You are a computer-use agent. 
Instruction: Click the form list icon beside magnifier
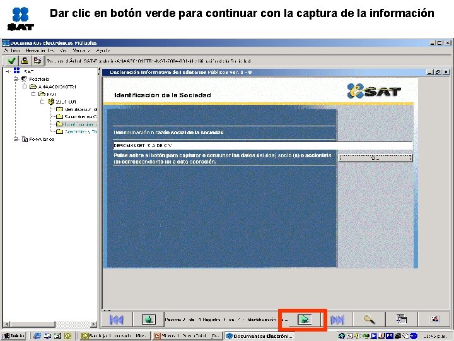click(402, 319)
